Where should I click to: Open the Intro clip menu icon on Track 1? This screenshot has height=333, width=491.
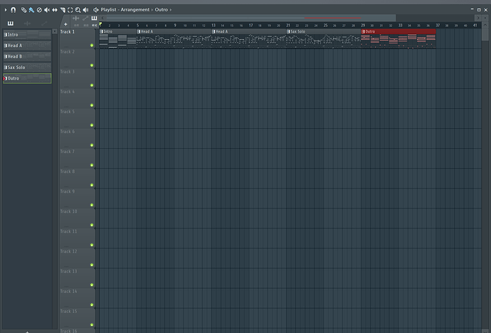pyautogui.click(x=102, y=31)
